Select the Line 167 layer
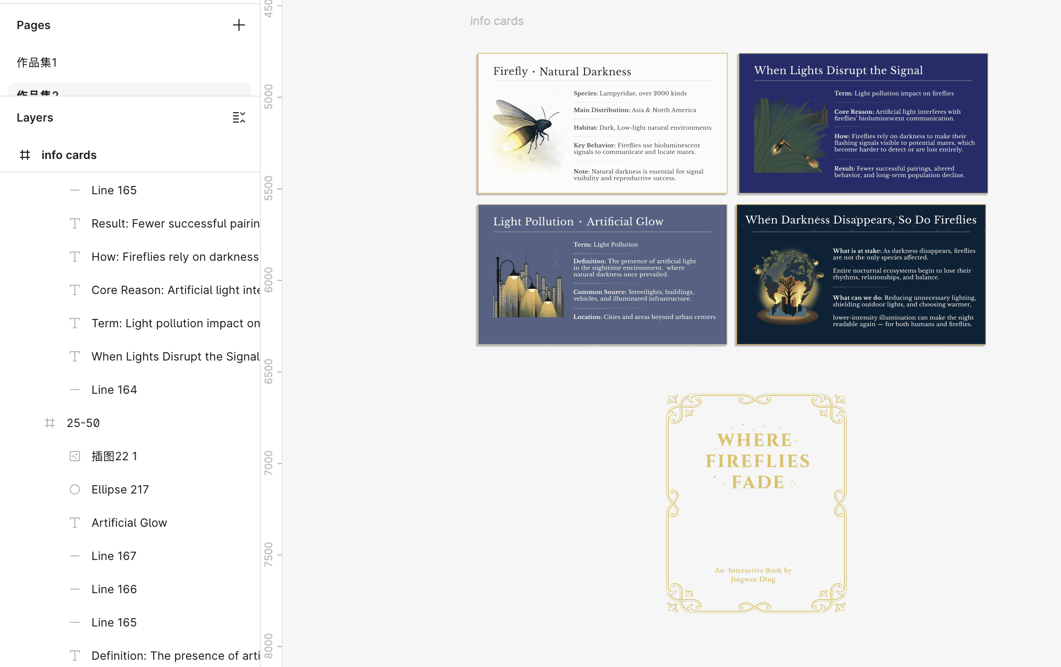 (114, 556)
